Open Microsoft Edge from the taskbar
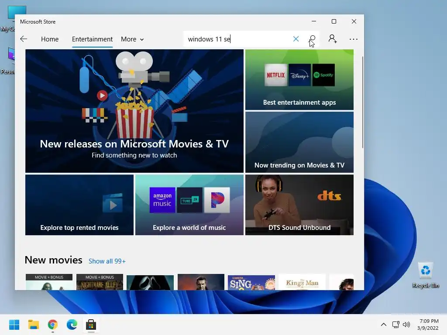The height and width of the screenshot is (335, 447). [72, 325]
